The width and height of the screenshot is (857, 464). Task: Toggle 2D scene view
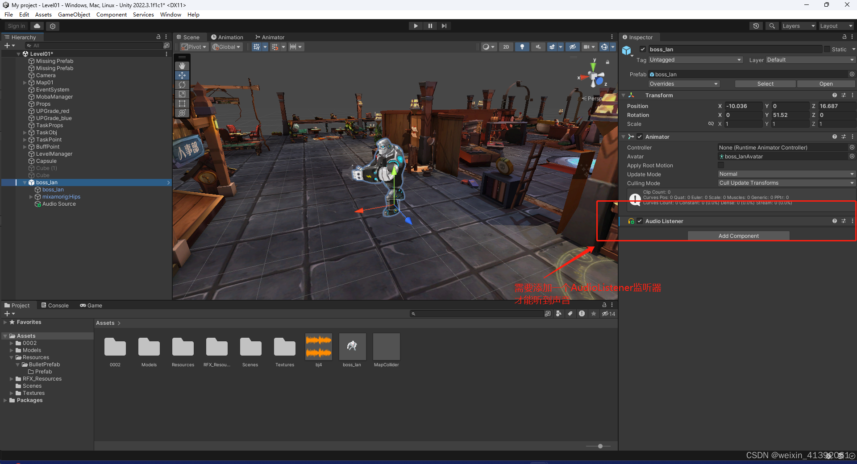tap(506, 47)
